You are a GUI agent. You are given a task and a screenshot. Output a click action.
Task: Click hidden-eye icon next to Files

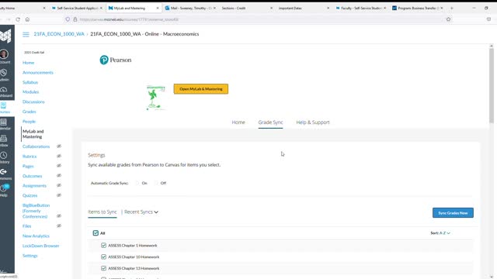[x=59, y=226]
